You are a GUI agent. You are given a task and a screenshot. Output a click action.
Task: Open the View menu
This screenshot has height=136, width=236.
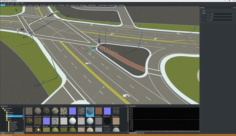pyautogui.click(x=8, y=3)
